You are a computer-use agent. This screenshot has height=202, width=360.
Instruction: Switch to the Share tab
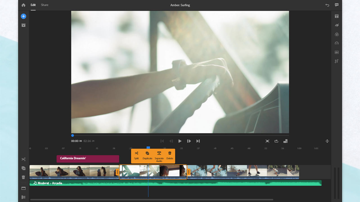[44, 5]
